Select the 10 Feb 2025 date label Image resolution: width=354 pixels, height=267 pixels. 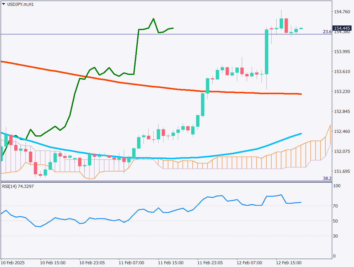13,263
